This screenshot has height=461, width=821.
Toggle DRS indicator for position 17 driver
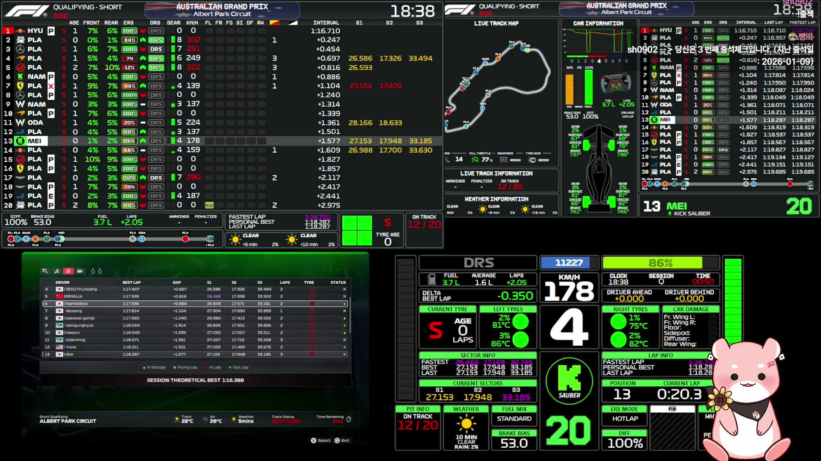156,178
